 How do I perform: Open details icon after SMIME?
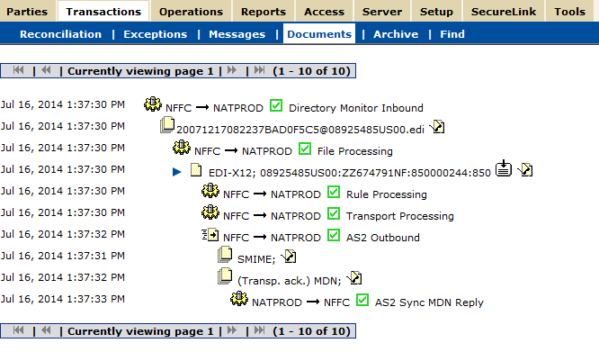(x=289, y=256)
